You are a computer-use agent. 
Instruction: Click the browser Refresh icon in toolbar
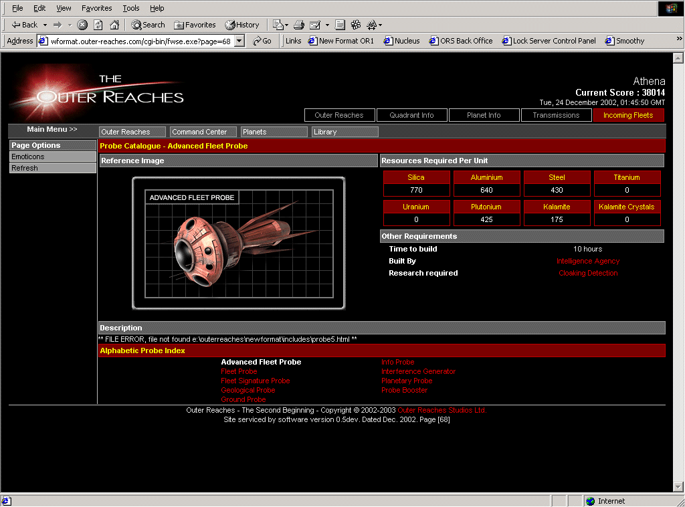[98, 25]
